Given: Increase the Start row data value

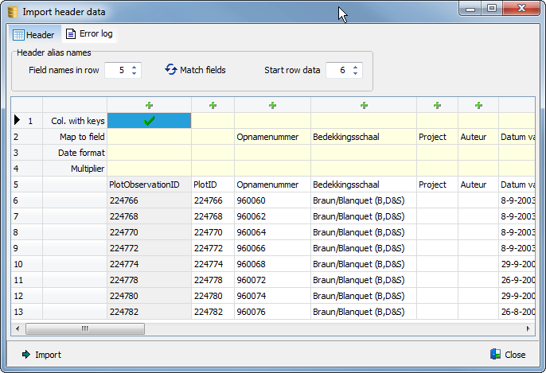Looking at the screenshot, I should pos(355,66).
